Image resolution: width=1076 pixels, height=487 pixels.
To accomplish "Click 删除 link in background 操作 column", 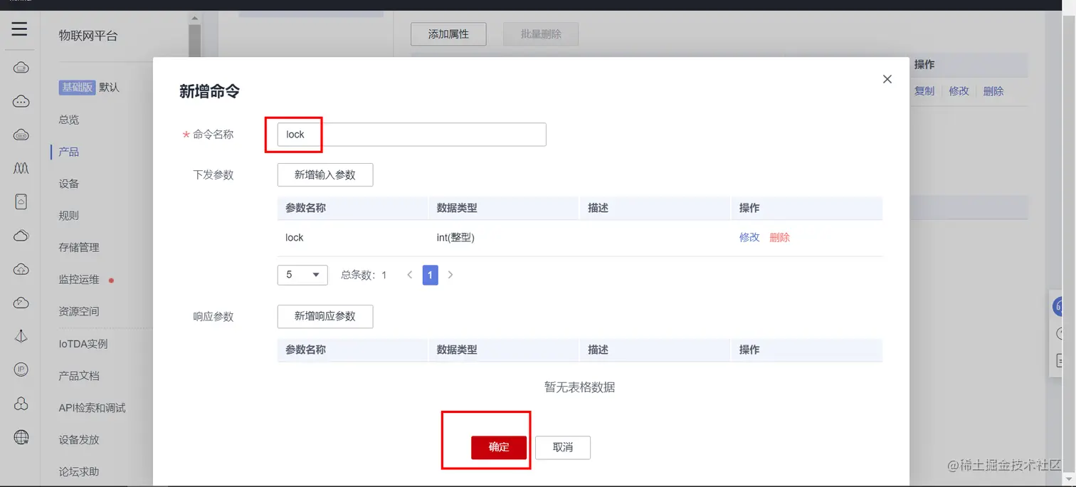I will [993, 91].
